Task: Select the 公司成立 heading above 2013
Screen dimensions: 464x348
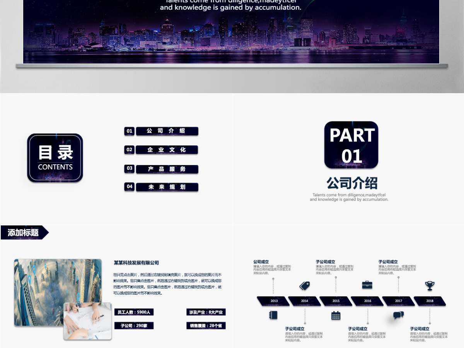Action: click(x=261, y=262)
